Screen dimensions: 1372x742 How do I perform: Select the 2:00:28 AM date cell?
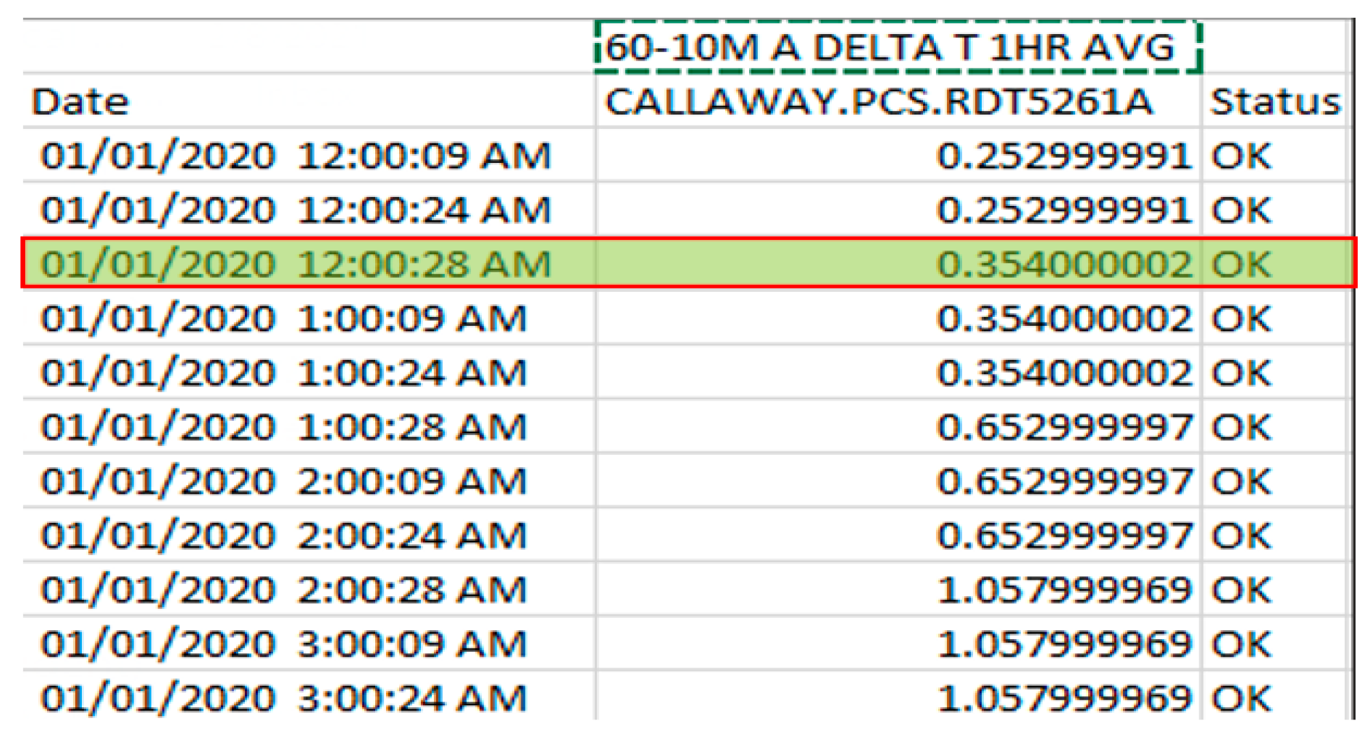tap(284, 589)
